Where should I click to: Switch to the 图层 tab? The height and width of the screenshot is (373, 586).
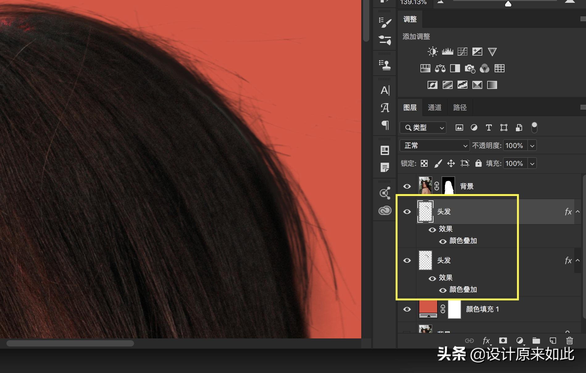click(x=410, y=107)
